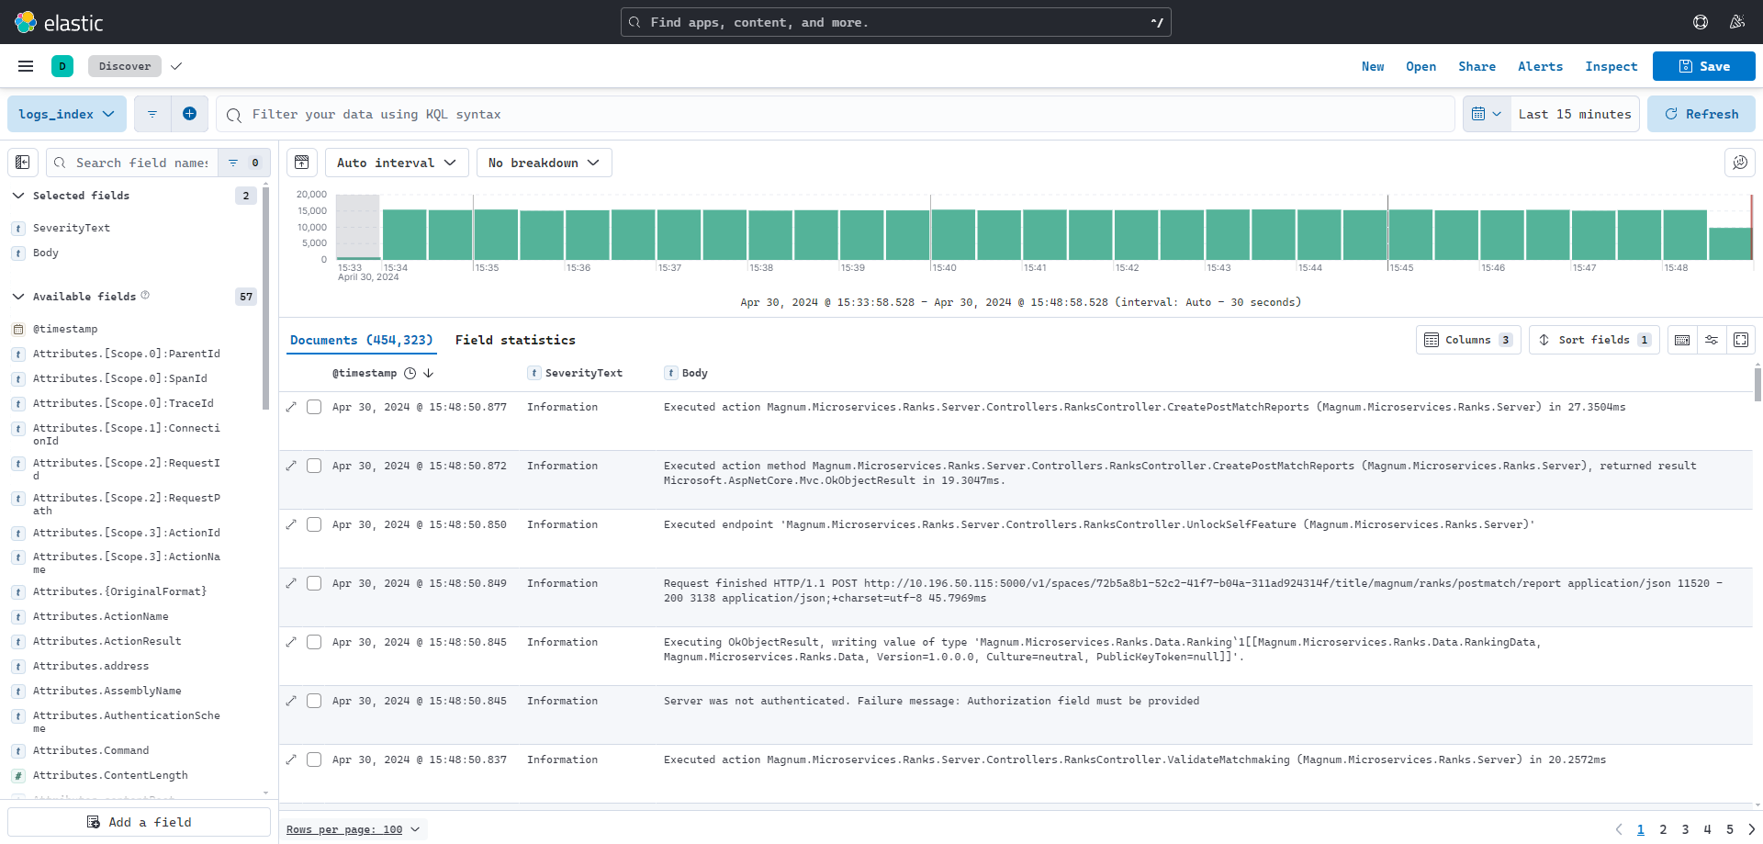
Task: Expand document row at 15:48:50.850
Action: click(x=291, y=524)
